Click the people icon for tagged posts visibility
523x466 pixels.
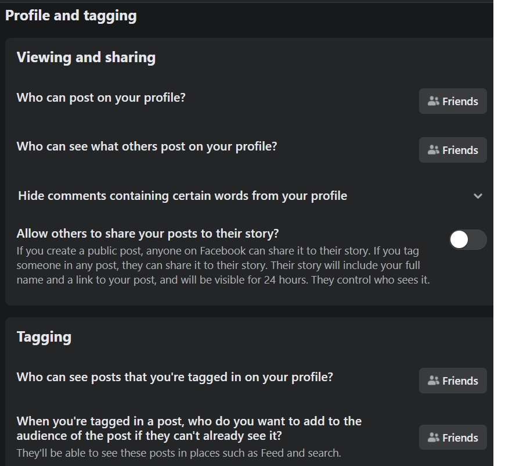pos(433,381)
